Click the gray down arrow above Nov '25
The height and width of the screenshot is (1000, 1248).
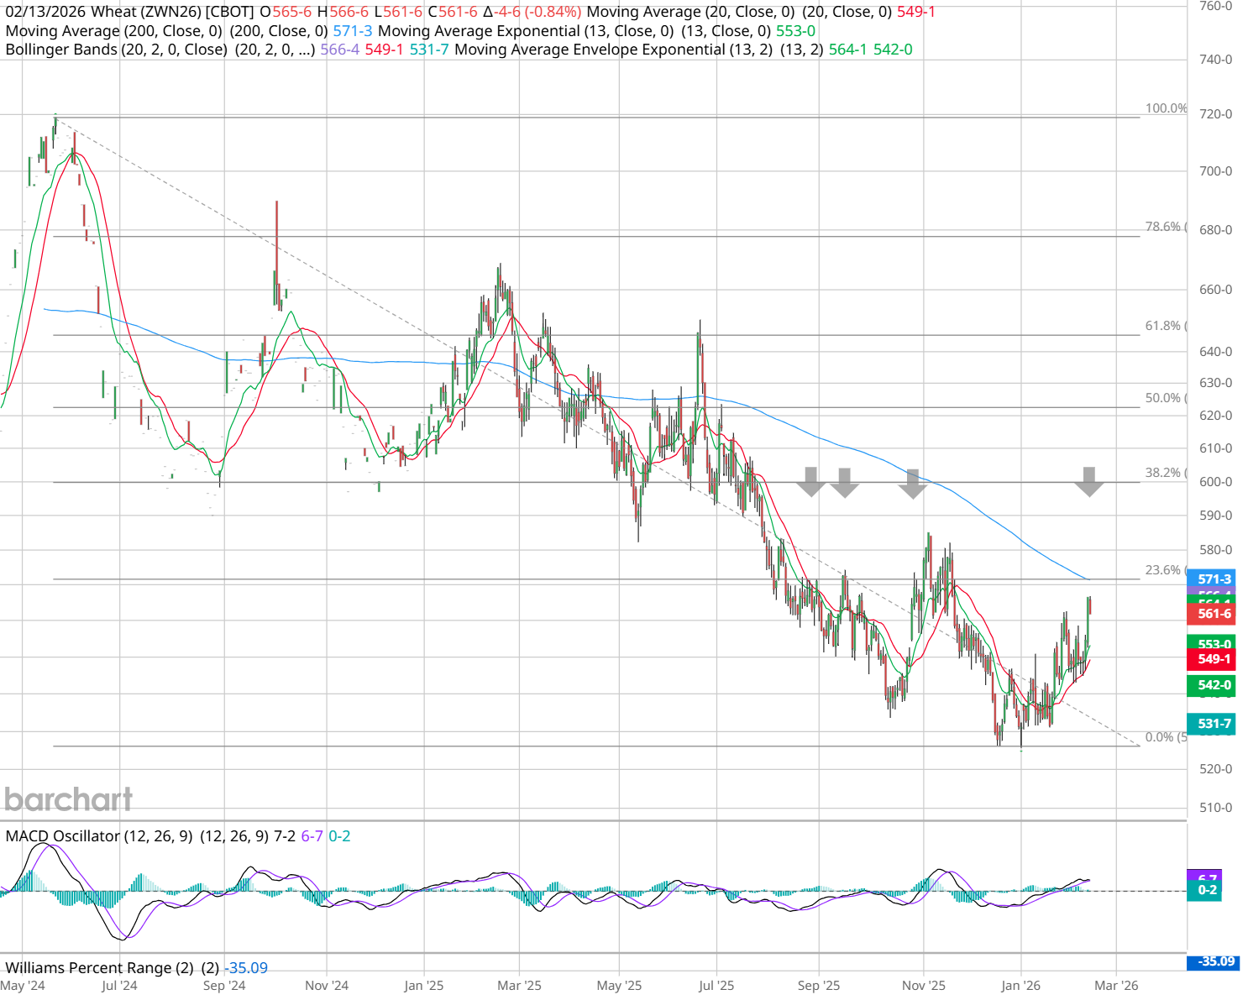tap(912, 484)
